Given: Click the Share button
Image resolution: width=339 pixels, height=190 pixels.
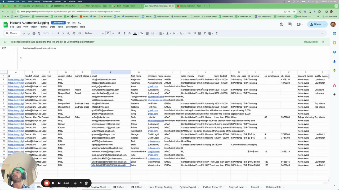Looking at the screenshot, I should point(315,24).
